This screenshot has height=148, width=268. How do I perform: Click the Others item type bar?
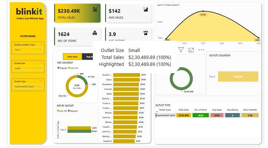[x=125, y=122]
